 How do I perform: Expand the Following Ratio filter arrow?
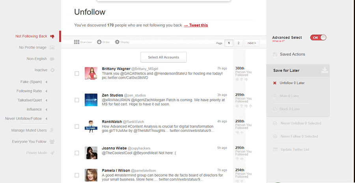[x=46, y=91]
